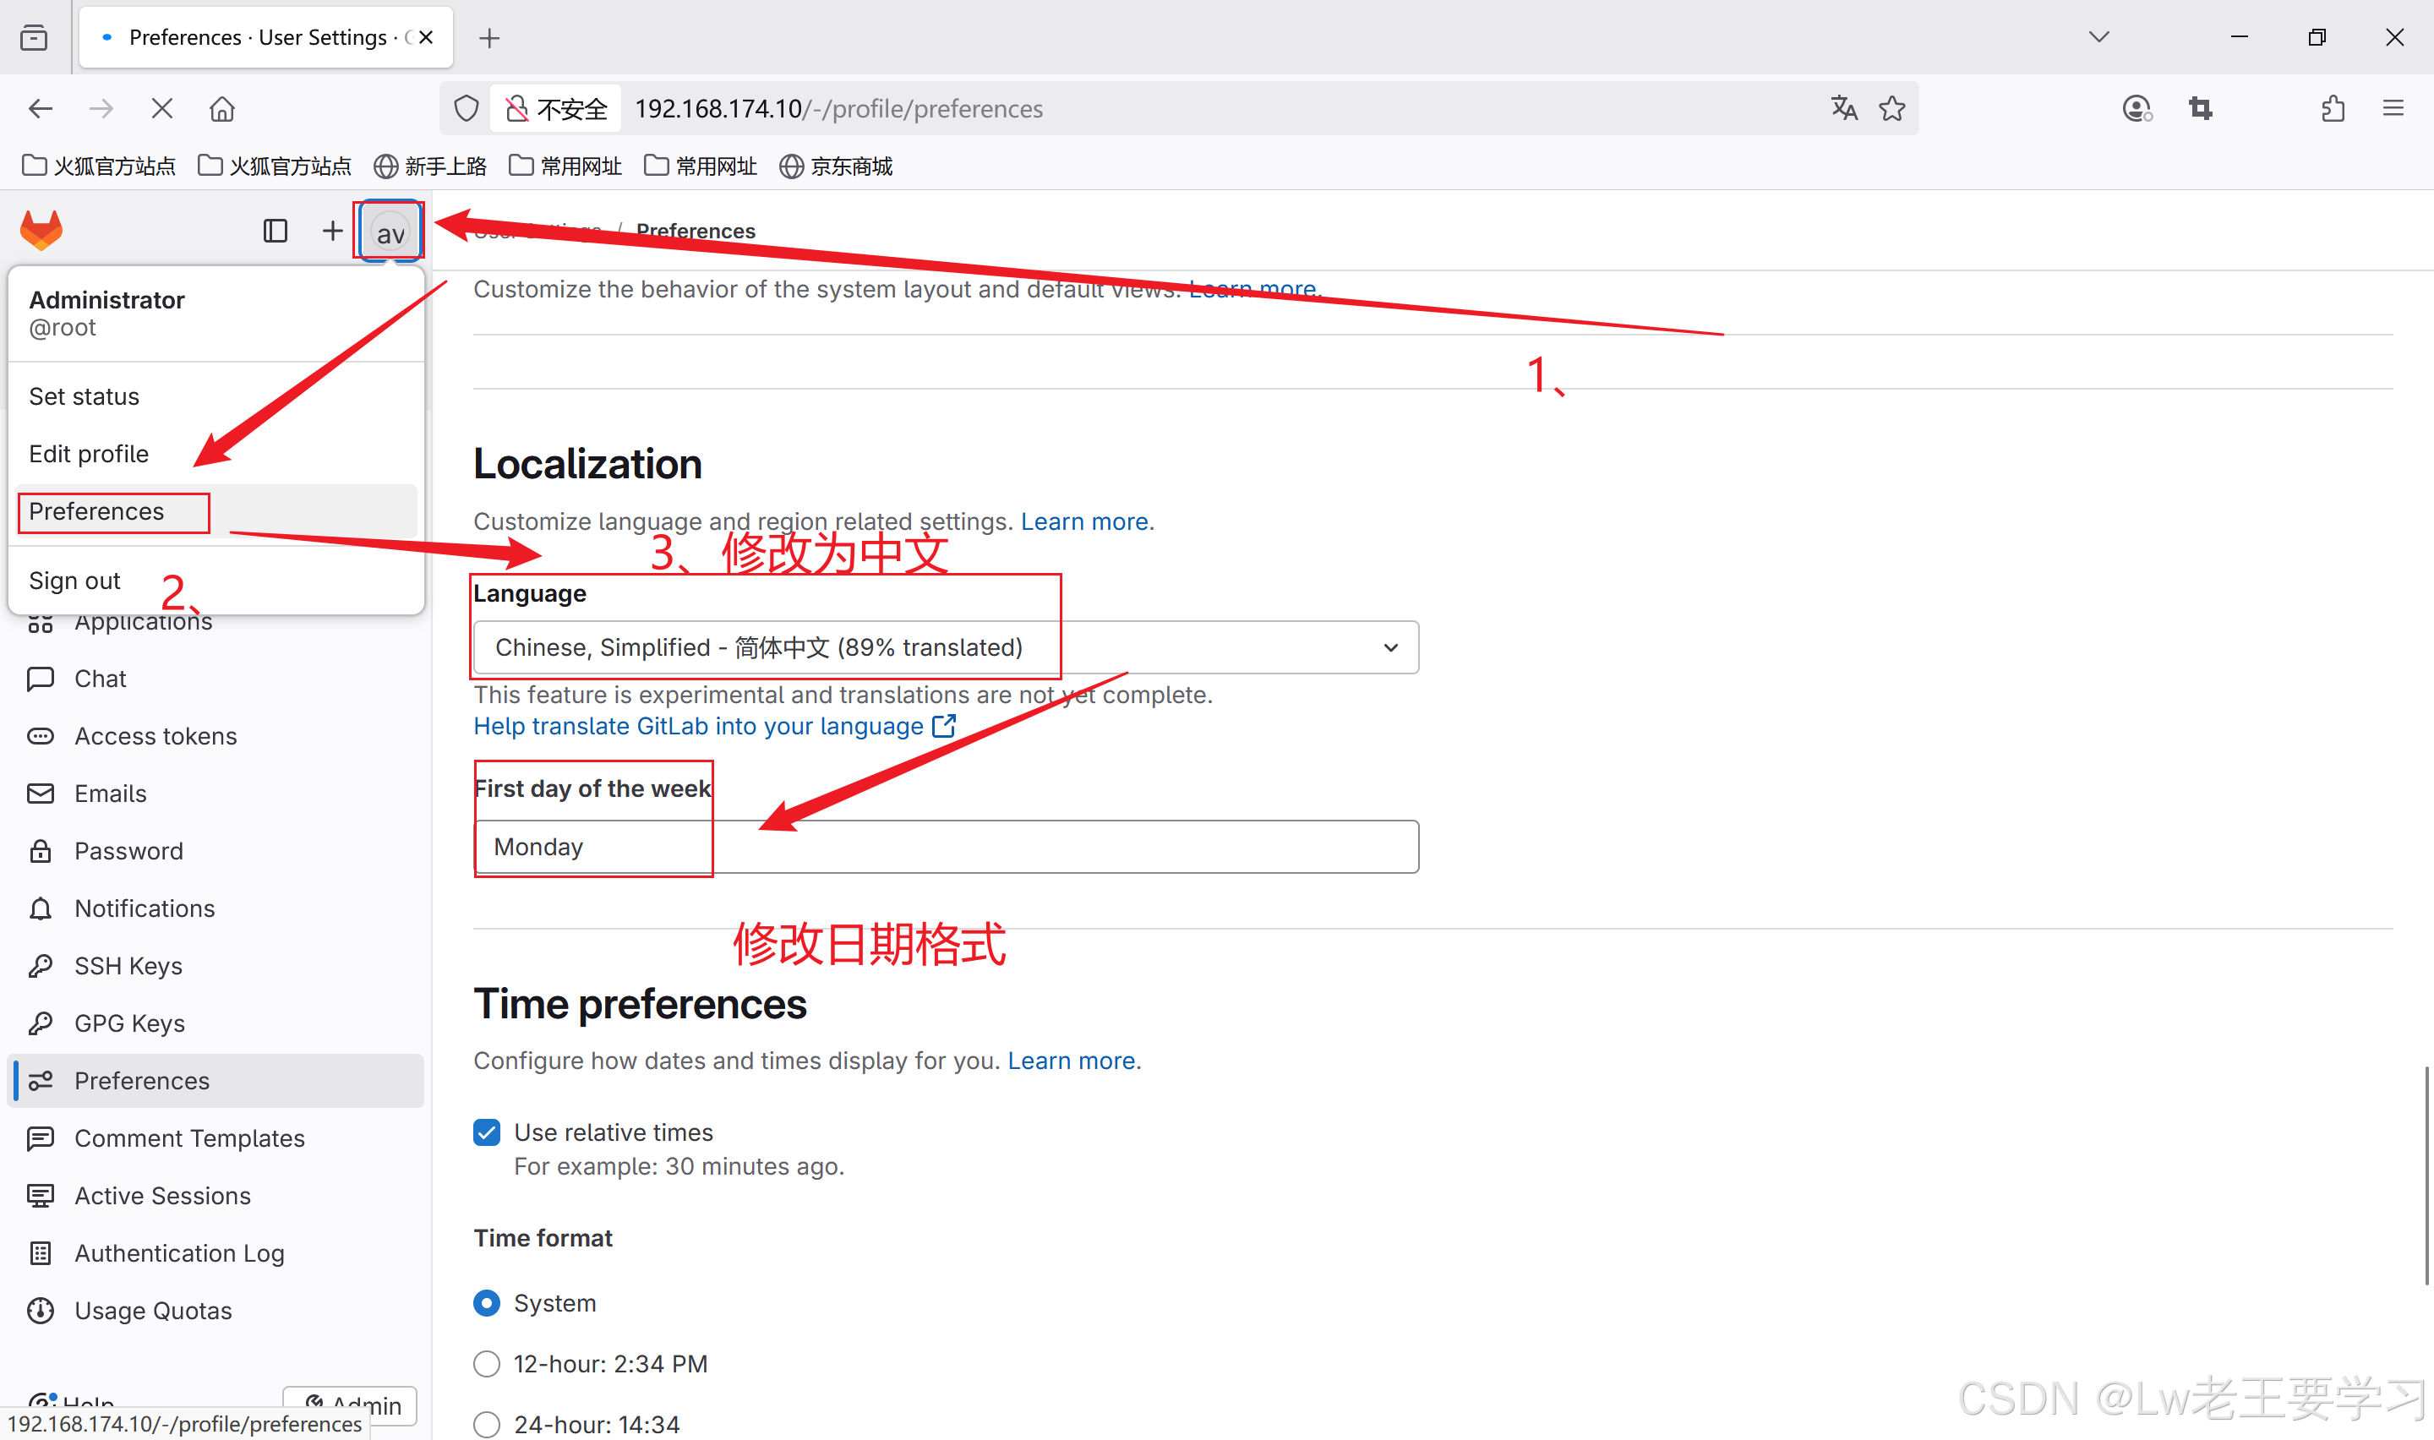Open the Firefox hamburger application menu
The image size is (2434, 1440).
(x=2393, y=109)
